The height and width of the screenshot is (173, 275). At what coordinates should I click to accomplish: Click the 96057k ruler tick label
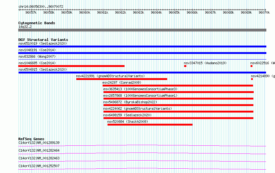pyautogui.click(x=31, y=12)
